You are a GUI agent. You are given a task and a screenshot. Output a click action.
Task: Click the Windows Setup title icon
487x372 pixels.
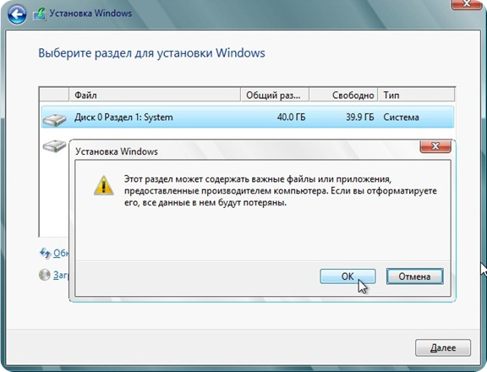point(40,14)
